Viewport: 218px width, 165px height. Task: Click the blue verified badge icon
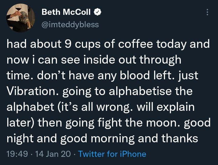pyautogui.click(x=97, y=12)
